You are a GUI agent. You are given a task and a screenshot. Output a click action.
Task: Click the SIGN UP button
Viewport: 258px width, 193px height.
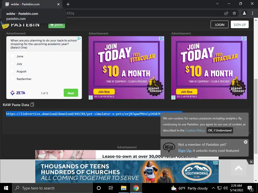240,24
